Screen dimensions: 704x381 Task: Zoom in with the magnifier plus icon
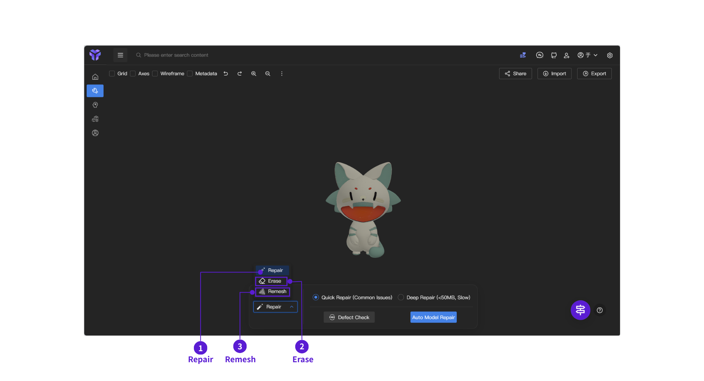254,74
